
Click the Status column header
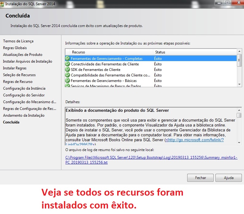click(195, 52)
